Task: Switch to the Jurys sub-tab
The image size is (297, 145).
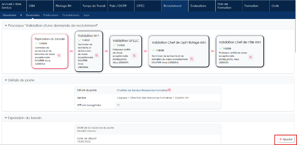Action: 86,15
